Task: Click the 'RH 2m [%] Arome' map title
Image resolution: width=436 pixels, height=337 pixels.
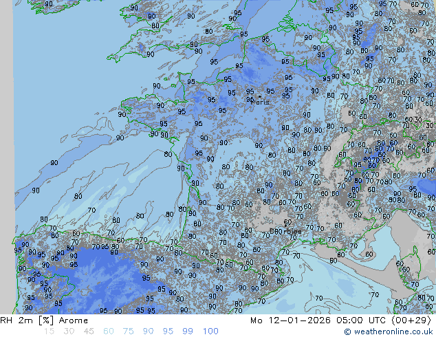Action: pyautogui.click(x=44, y=320)
